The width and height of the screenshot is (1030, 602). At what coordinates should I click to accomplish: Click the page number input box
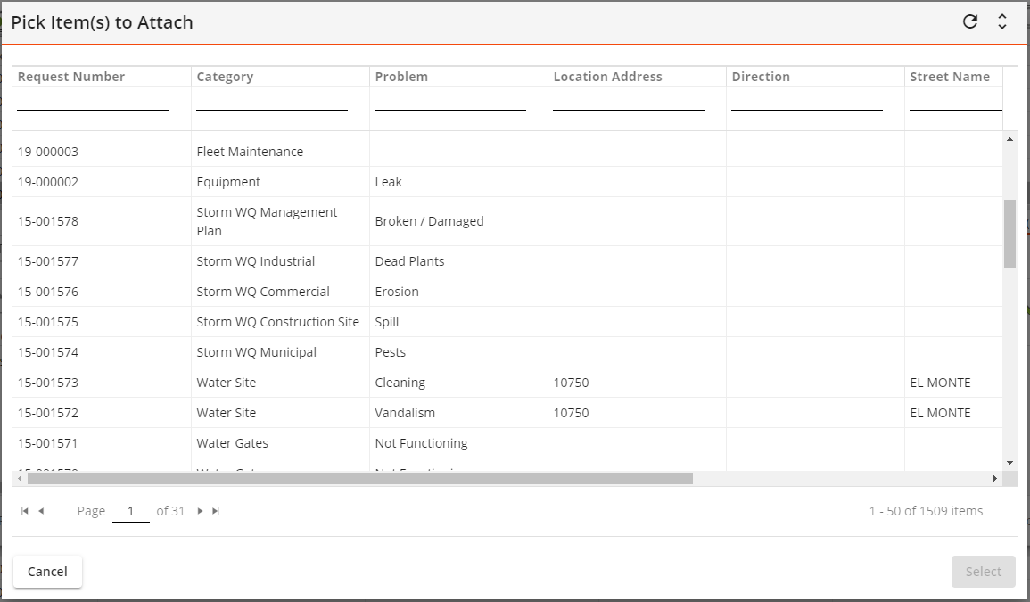[x=131, y=511]
